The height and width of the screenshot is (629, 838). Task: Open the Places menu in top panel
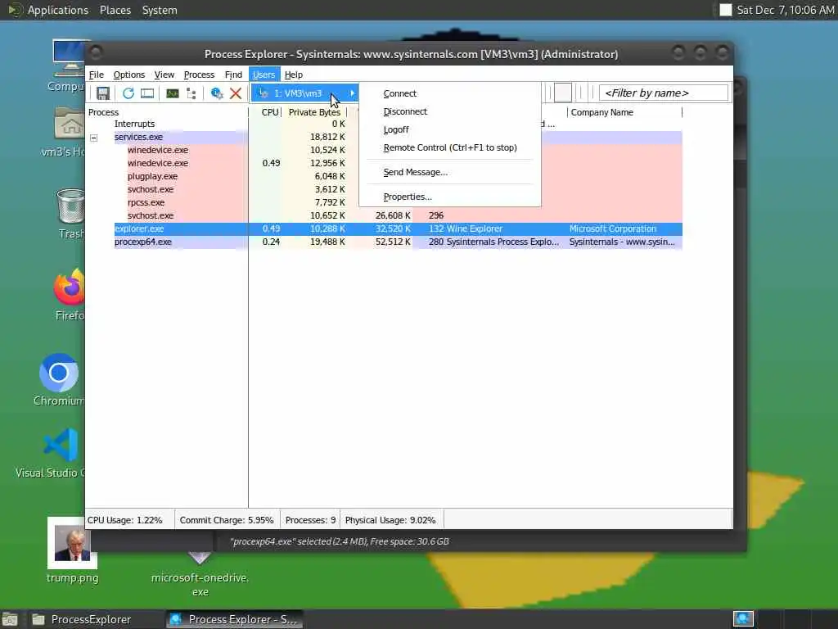[x=115, y=10]
